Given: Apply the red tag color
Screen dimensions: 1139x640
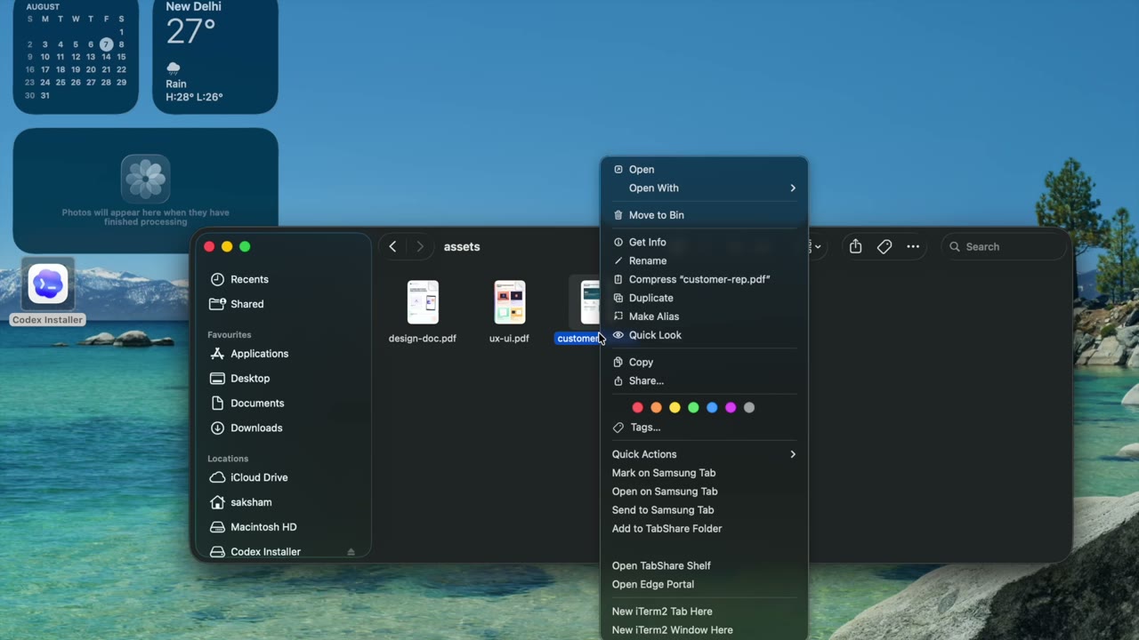Looking at the screenshot, I should pos(637,408).
